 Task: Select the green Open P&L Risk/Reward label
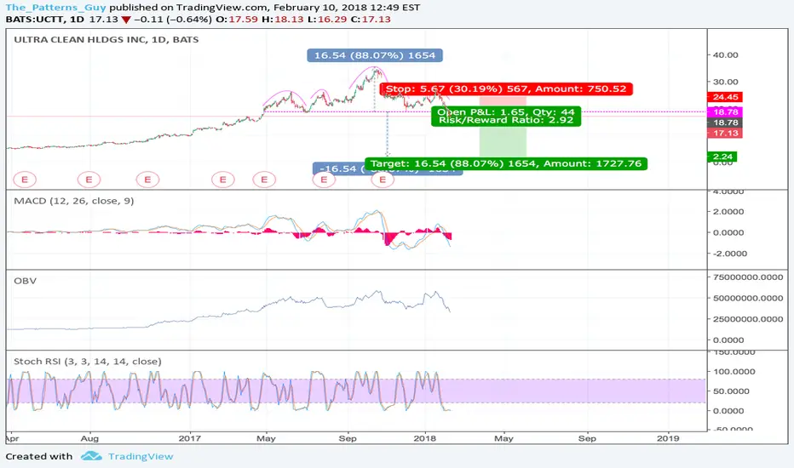506,116
